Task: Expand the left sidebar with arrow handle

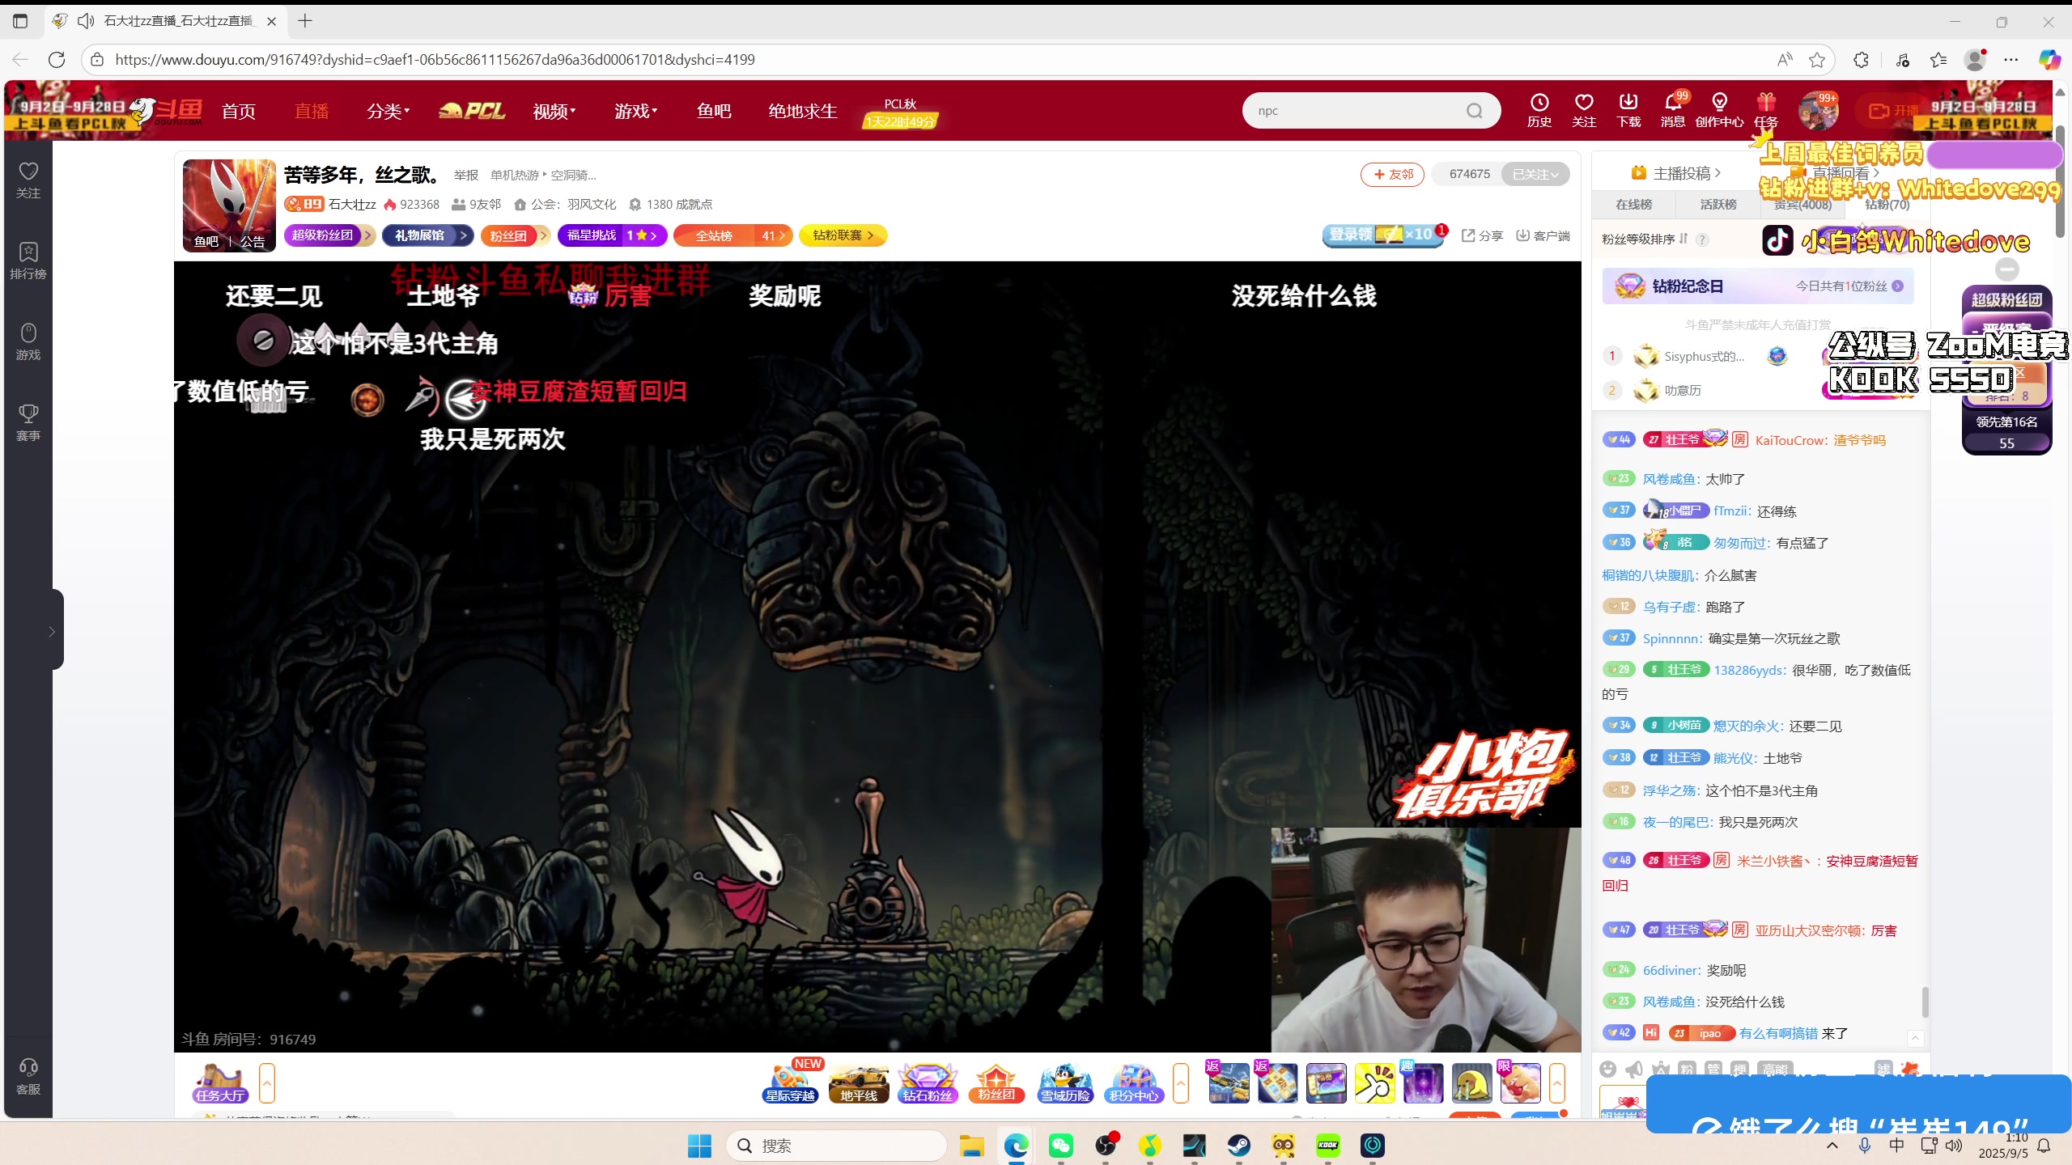Action: [x=53, y=631]
